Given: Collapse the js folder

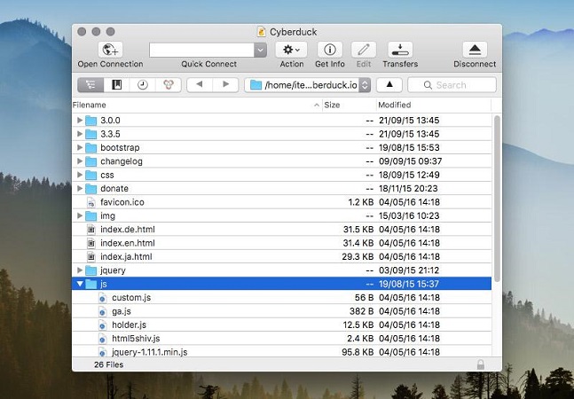Looking at the screenshot, I should coord(80,284).
